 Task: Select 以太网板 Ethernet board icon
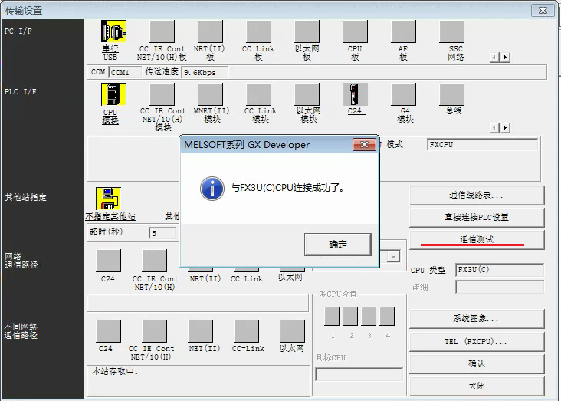tap(307, 31)
